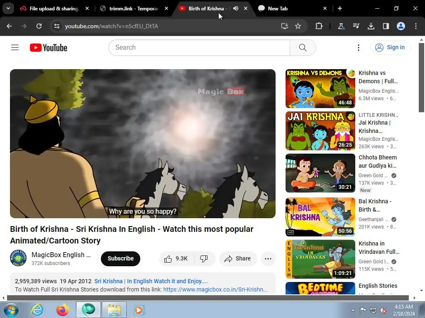The height and width of the screenshot is (318, 425).
Task: Switch to trimm.link tab
Action: 134,8
